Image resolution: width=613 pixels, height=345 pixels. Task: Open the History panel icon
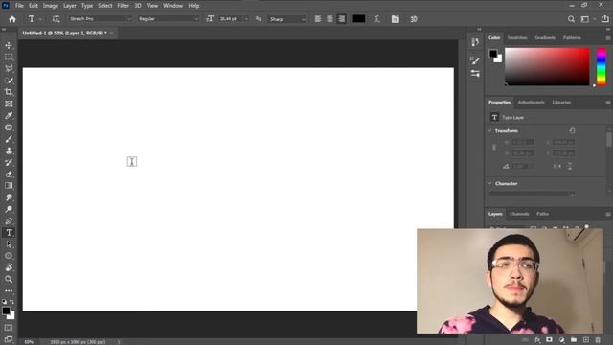475,42
